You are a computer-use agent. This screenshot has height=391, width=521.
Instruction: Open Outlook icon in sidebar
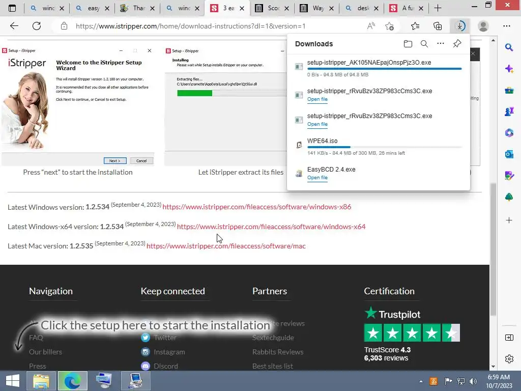point(509,154)
